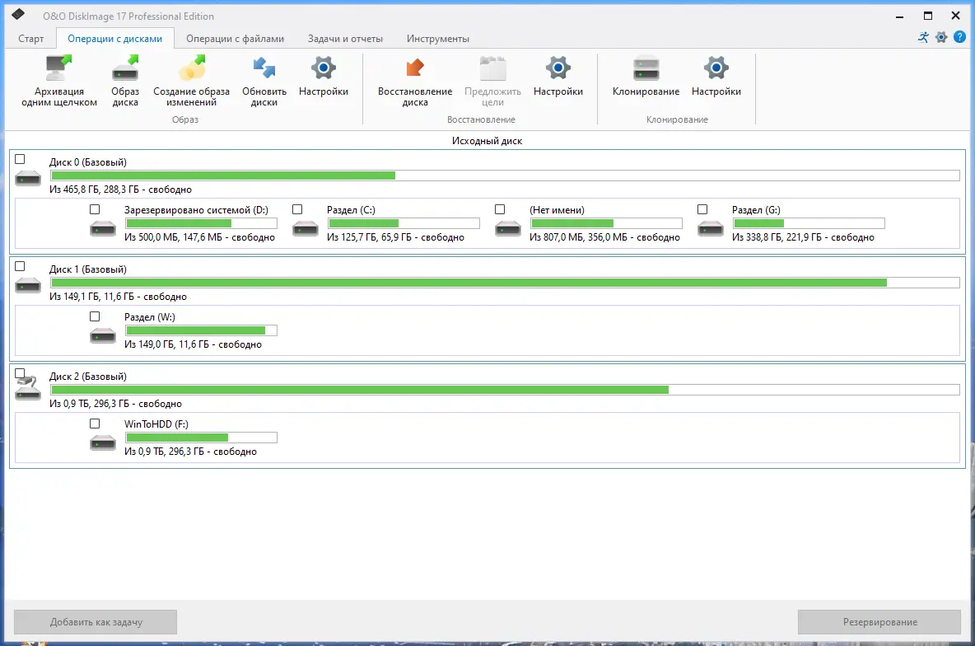Open the Инструменты tab
The image size is (975, 646).
(438, 39)
